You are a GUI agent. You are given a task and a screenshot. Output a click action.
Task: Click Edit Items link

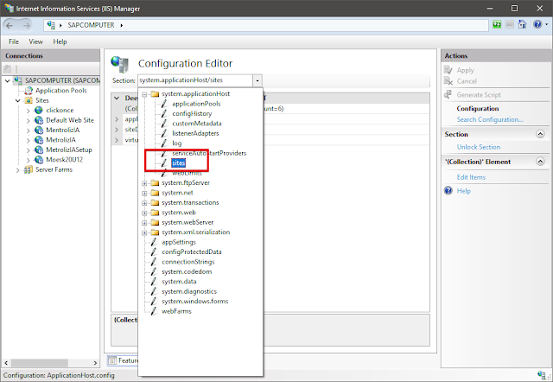tap(471, 177)
